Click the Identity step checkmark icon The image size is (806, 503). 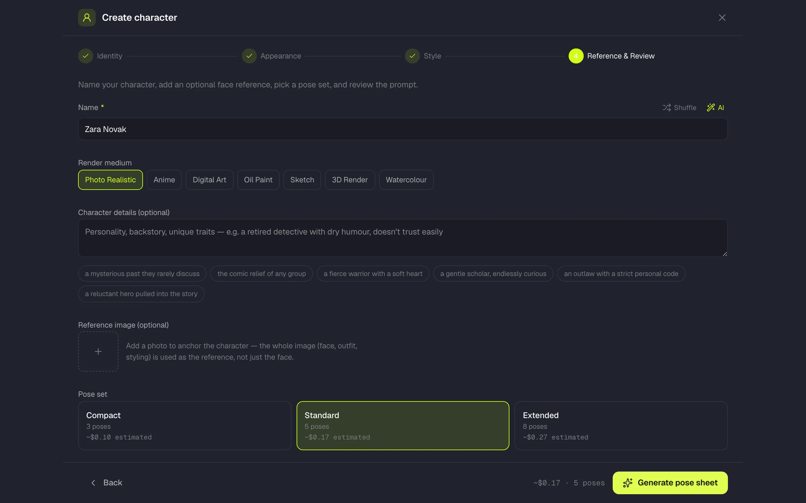[x=86, y=56]
